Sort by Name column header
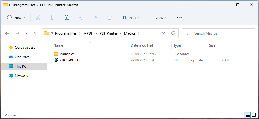This screenshot has height=119, width=259. tap(58, 45)
